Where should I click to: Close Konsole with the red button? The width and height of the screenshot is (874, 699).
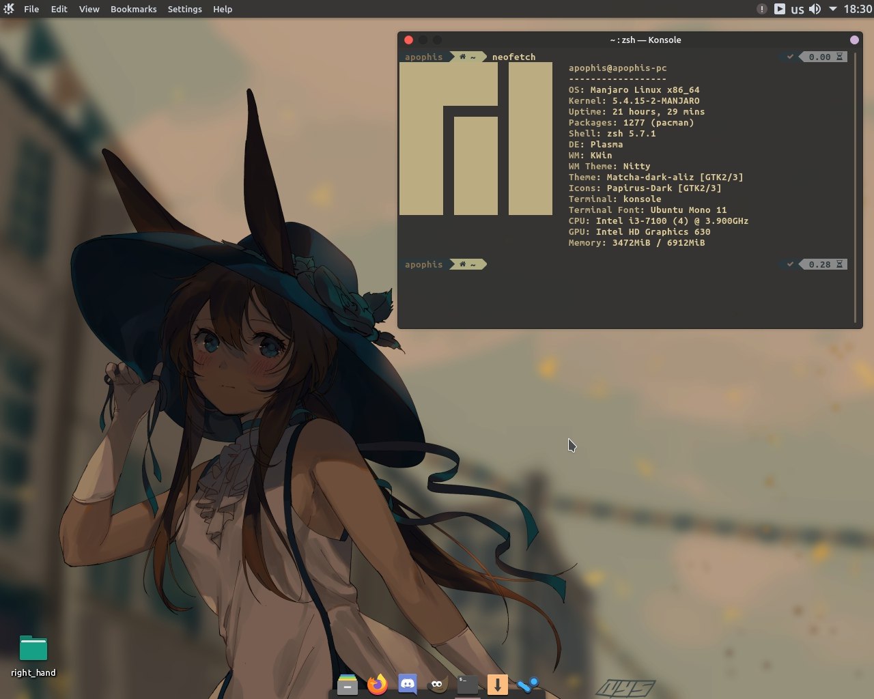(408, 40)
